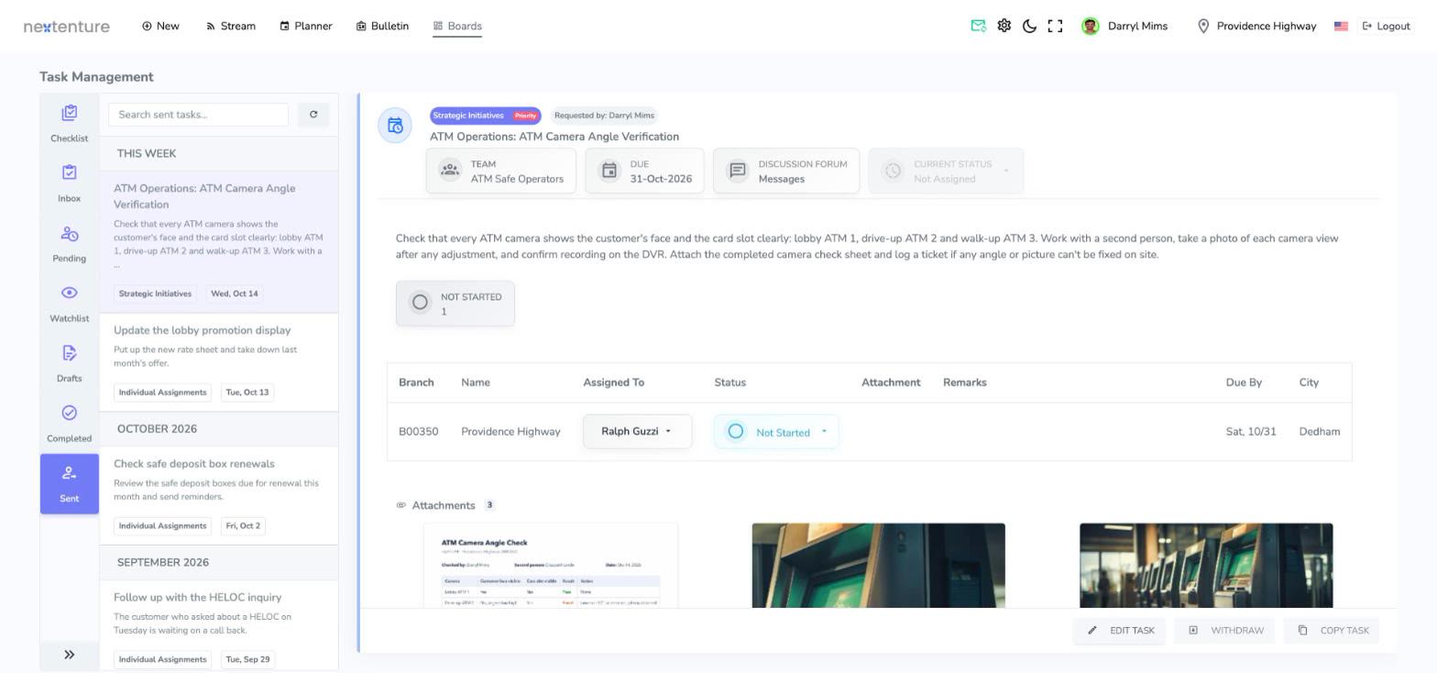Click the task clock icon beside the title
Viewport: 1437px width, 673px height.
point(395,126)
